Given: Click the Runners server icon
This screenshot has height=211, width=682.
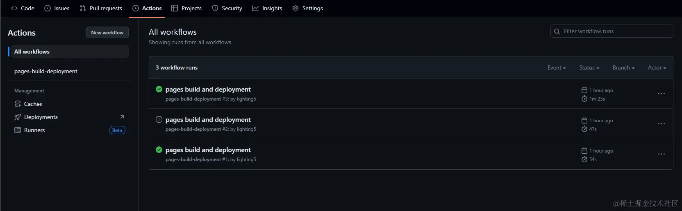Looking at the screenshot, I should 18,130.
